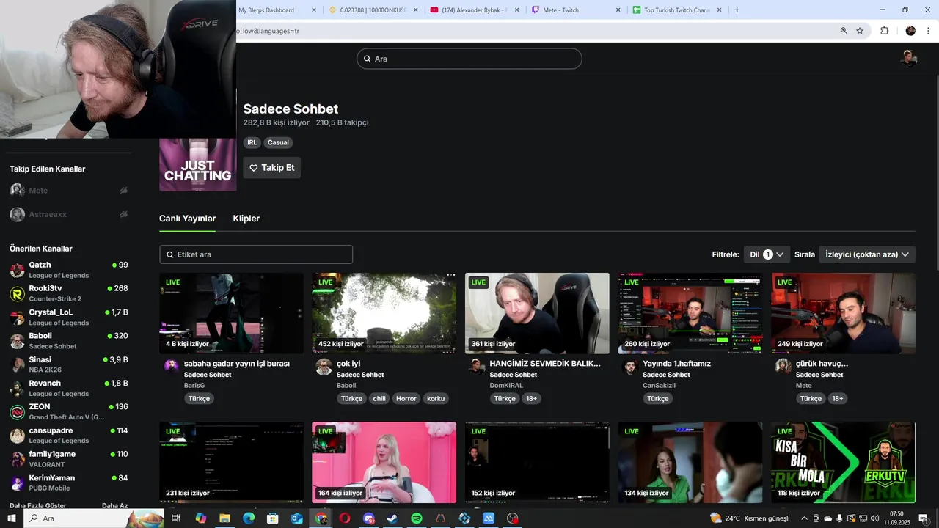Click the magnifier icon in the Ara search box

(368, 59)
